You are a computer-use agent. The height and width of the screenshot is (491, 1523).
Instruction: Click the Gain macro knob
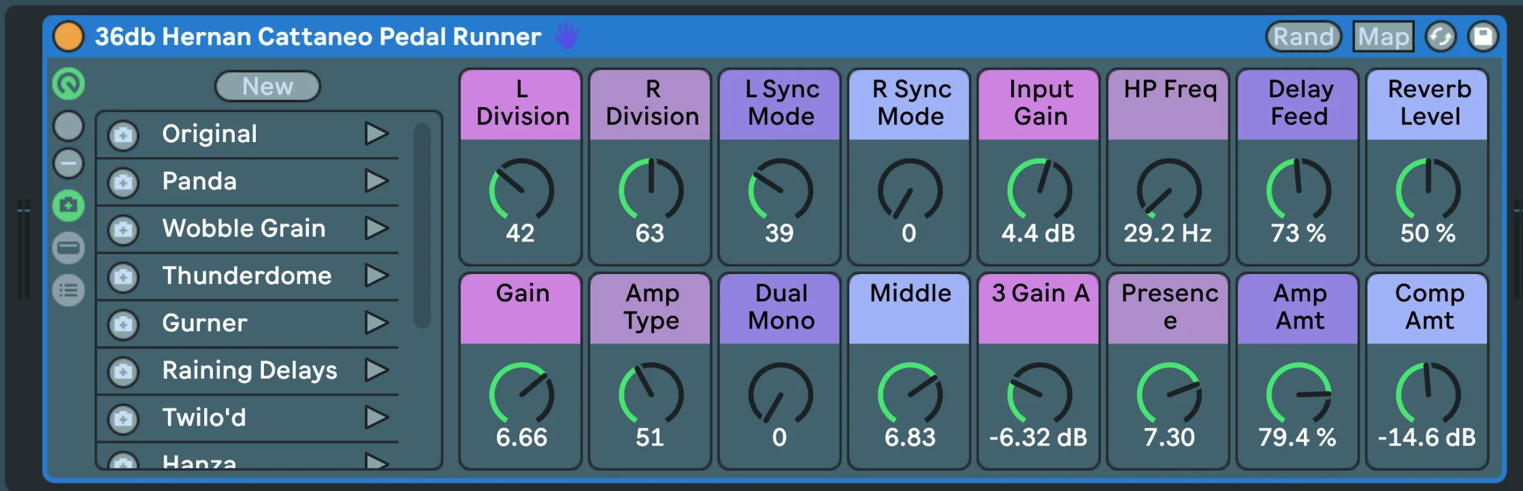(x=521, y=394)
